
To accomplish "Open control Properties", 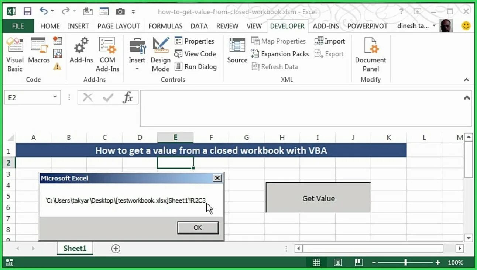I will [x=194, y=41].
